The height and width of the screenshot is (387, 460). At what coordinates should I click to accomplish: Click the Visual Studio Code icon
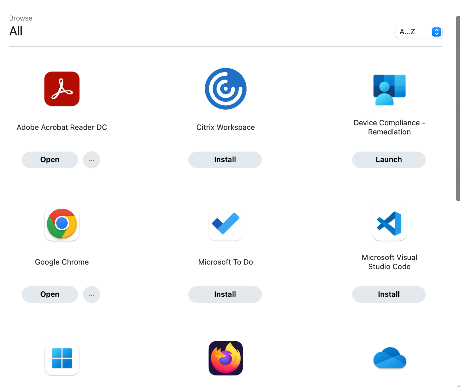point(390,223)
